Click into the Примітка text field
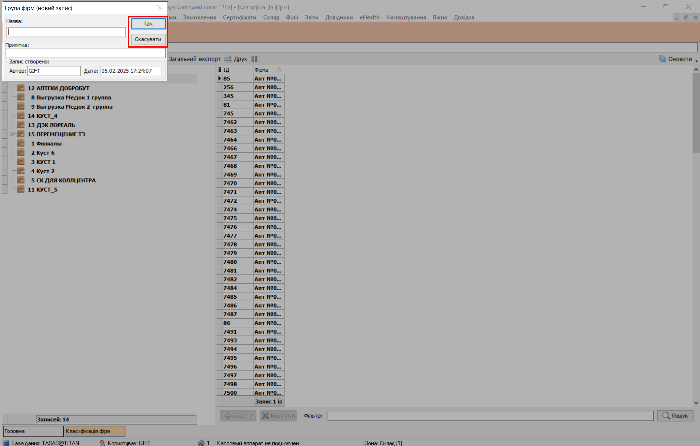Screen dimensions: 700x446 (x=85, y=53)
